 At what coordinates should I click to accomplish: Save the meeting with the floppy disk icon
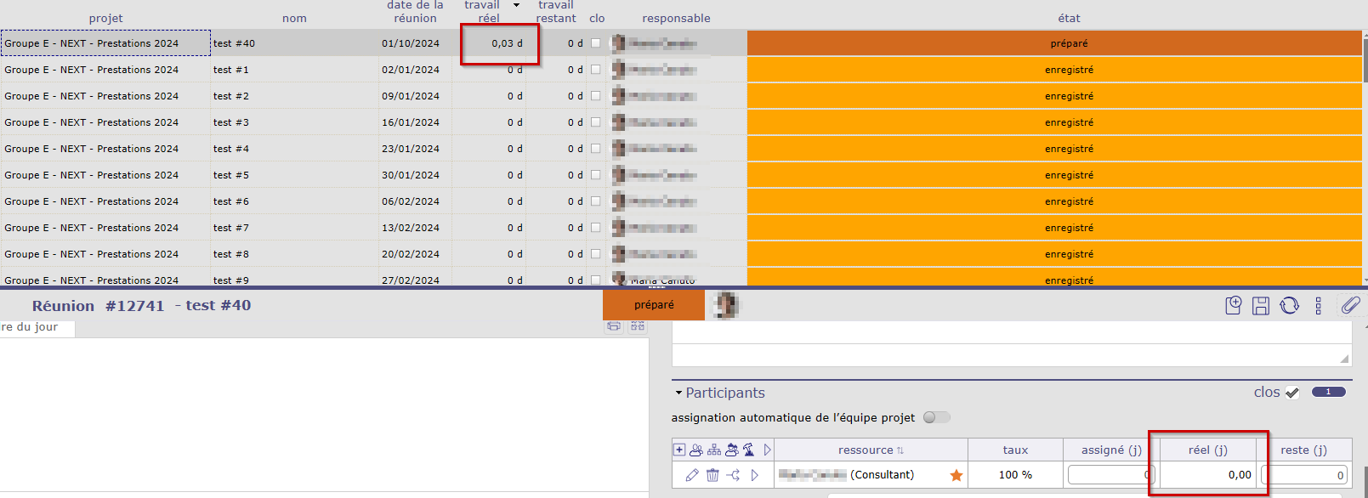[1261, 306]
